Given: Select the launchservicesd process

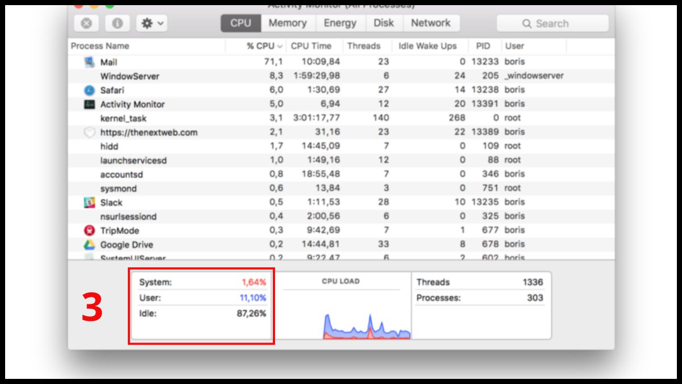Looking at the screenshot, I should tap(134, 160).
